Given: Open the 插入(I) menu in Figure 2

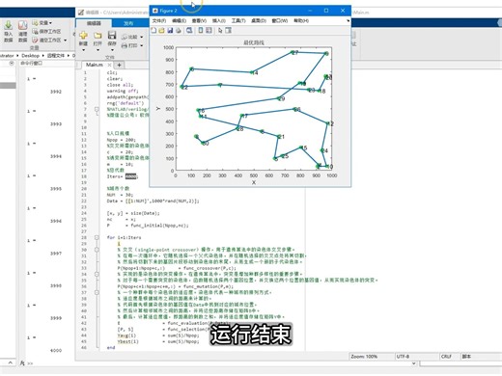Looking at the screenshot, I should tap(218, 20).
